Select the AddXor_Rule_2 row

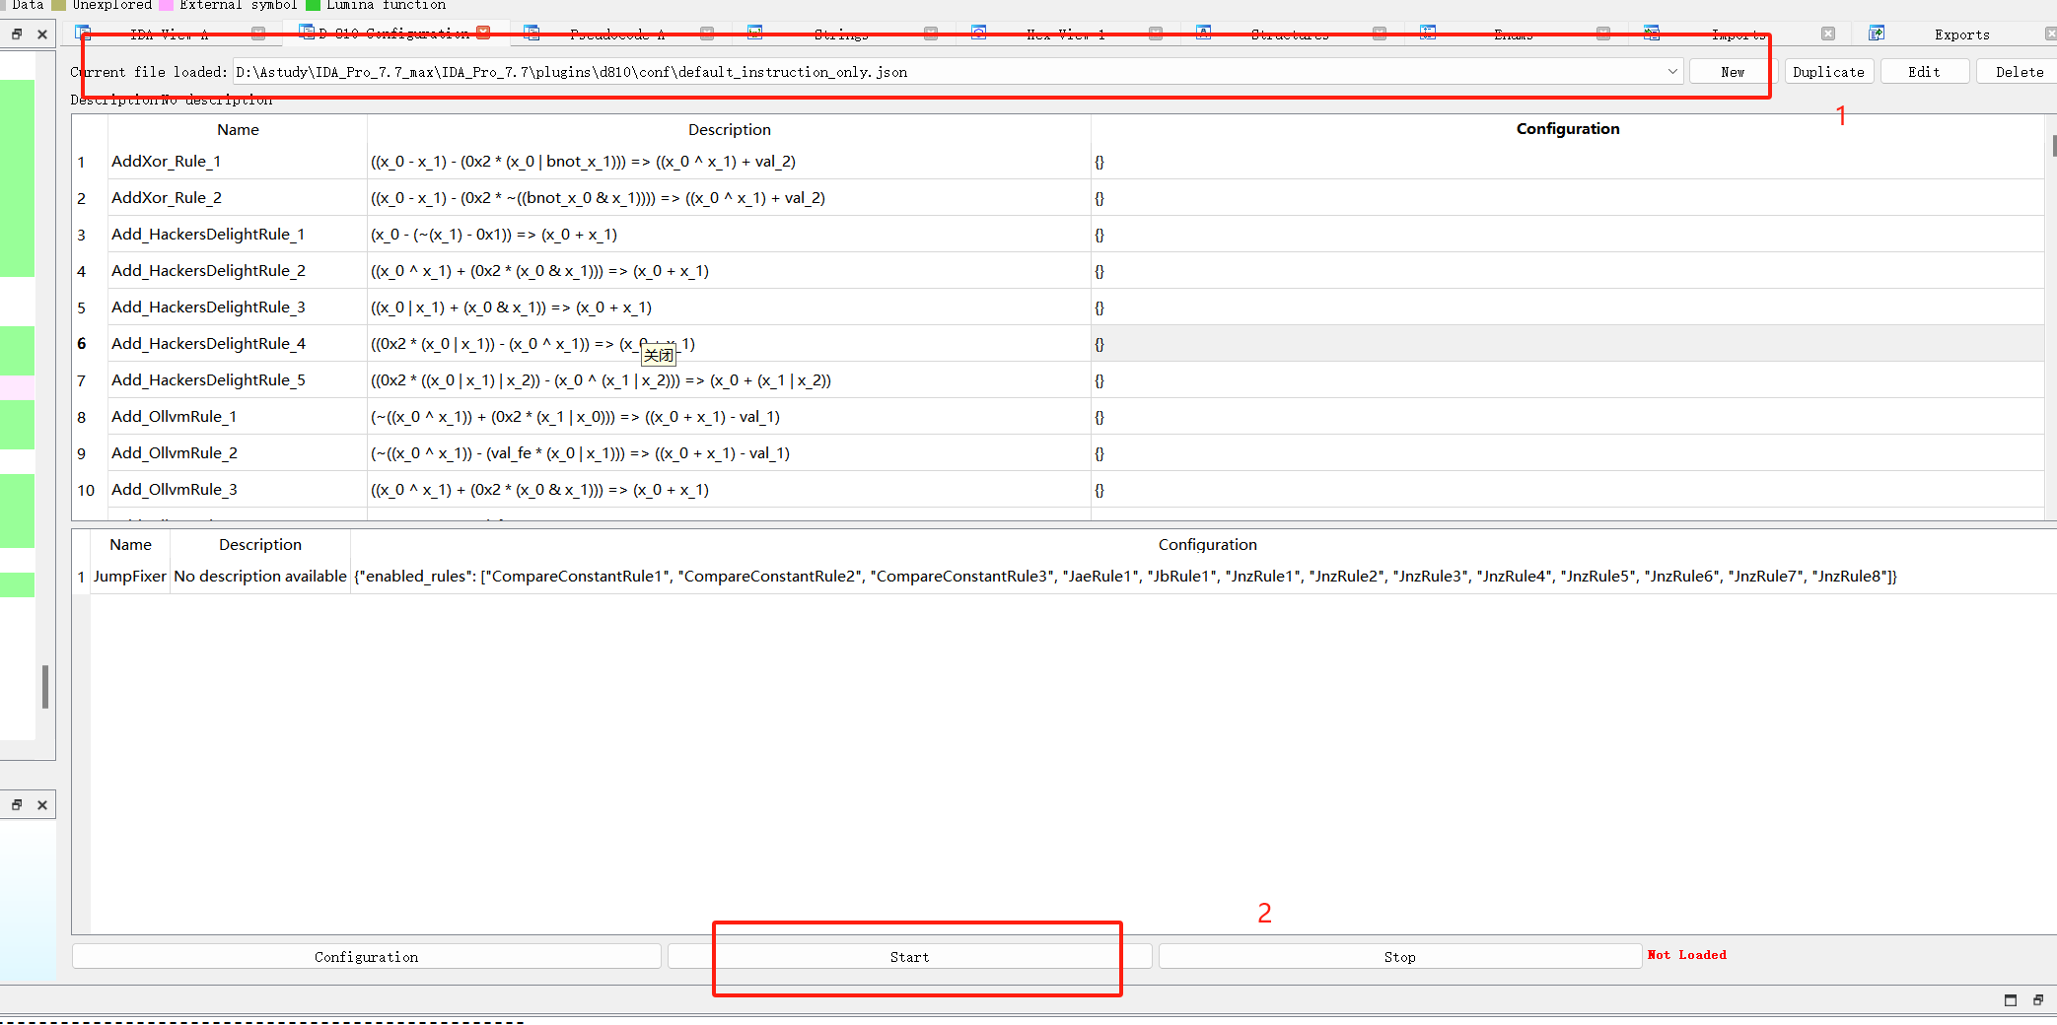tap(1057, 198)
